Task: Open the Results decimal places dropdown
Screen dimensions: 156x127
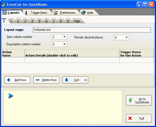Action: 126,37
